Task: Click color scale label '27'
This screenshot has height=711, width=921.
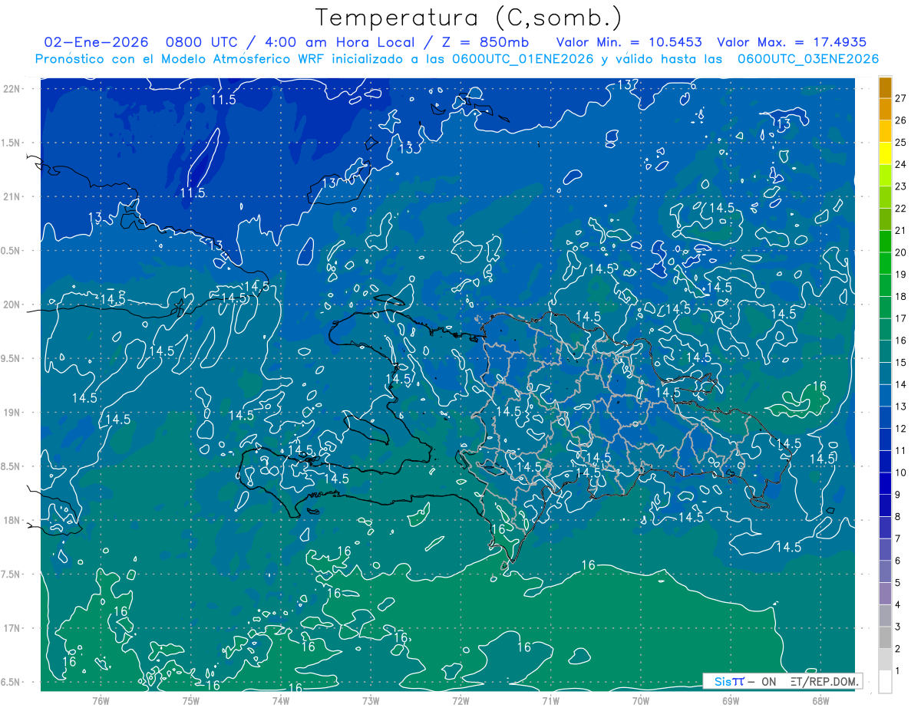Action: (901, 98)
